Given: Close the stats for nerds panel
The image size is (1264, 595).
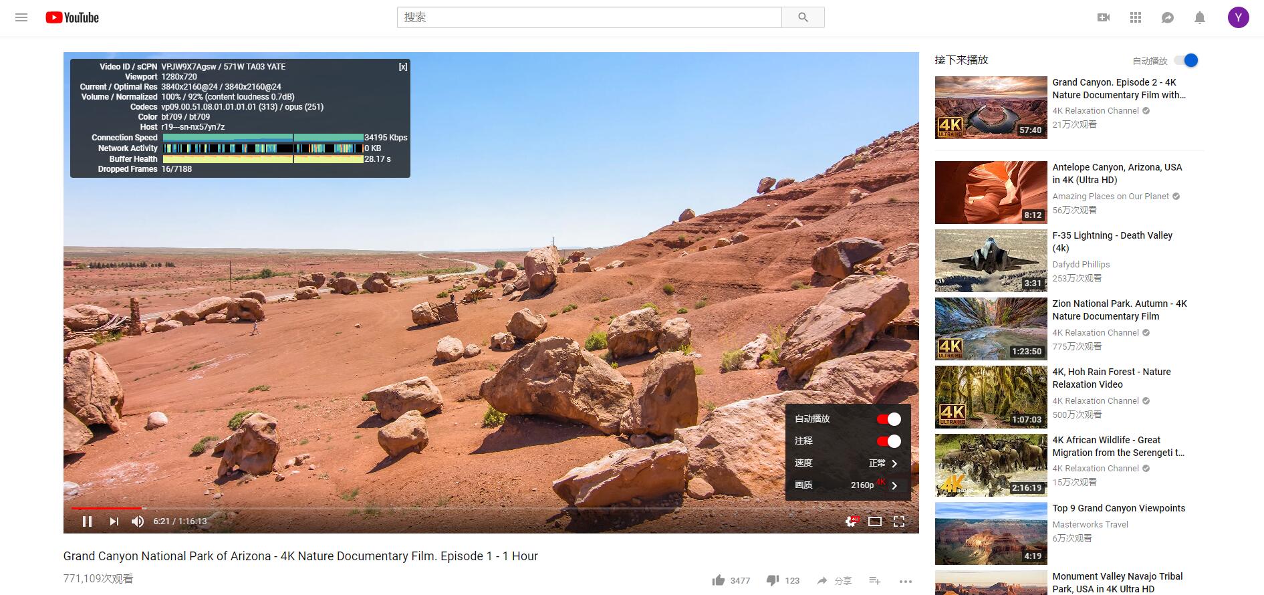Looking at the screenshot, I should (402, 67).
